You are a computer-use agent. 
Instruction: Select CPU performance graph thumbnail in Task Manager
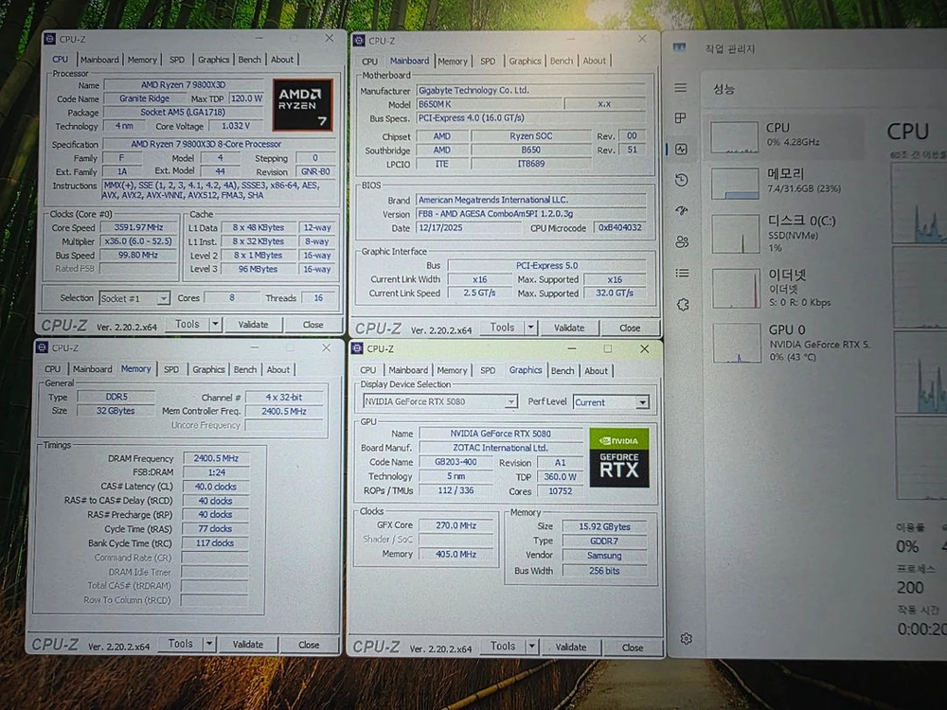click(735, 137)
